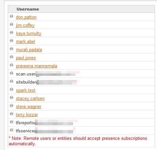Click presence status icon beside don.patton
This screenshot has height=150, width=157.
point(12,16)
